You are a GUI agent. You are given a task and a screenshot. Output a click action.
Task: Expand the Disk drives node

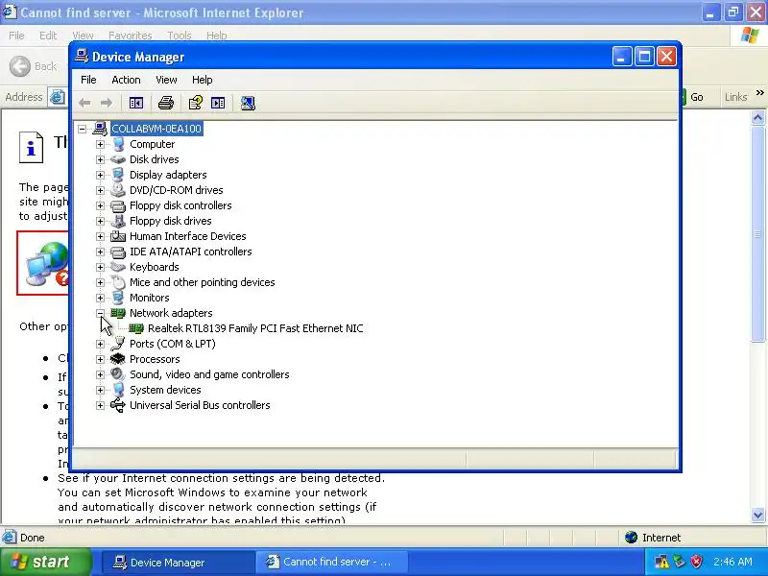click(x=100, y=159)
